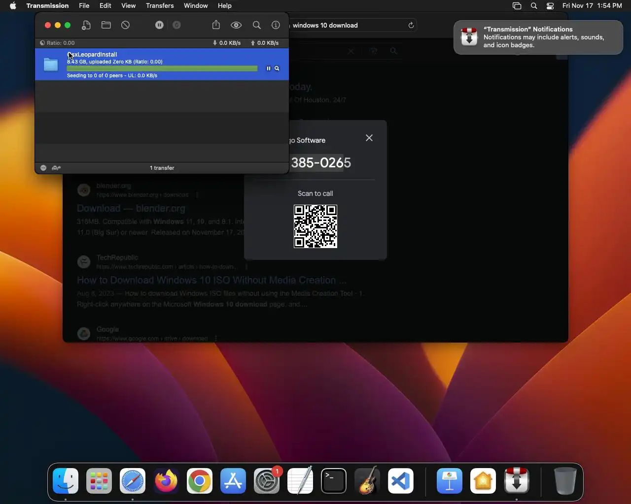Image resolution: width=631 pixels, height=504 pixels.
Task: Select the OsxLeopardInstall transfer name
Action: point(92,54)
